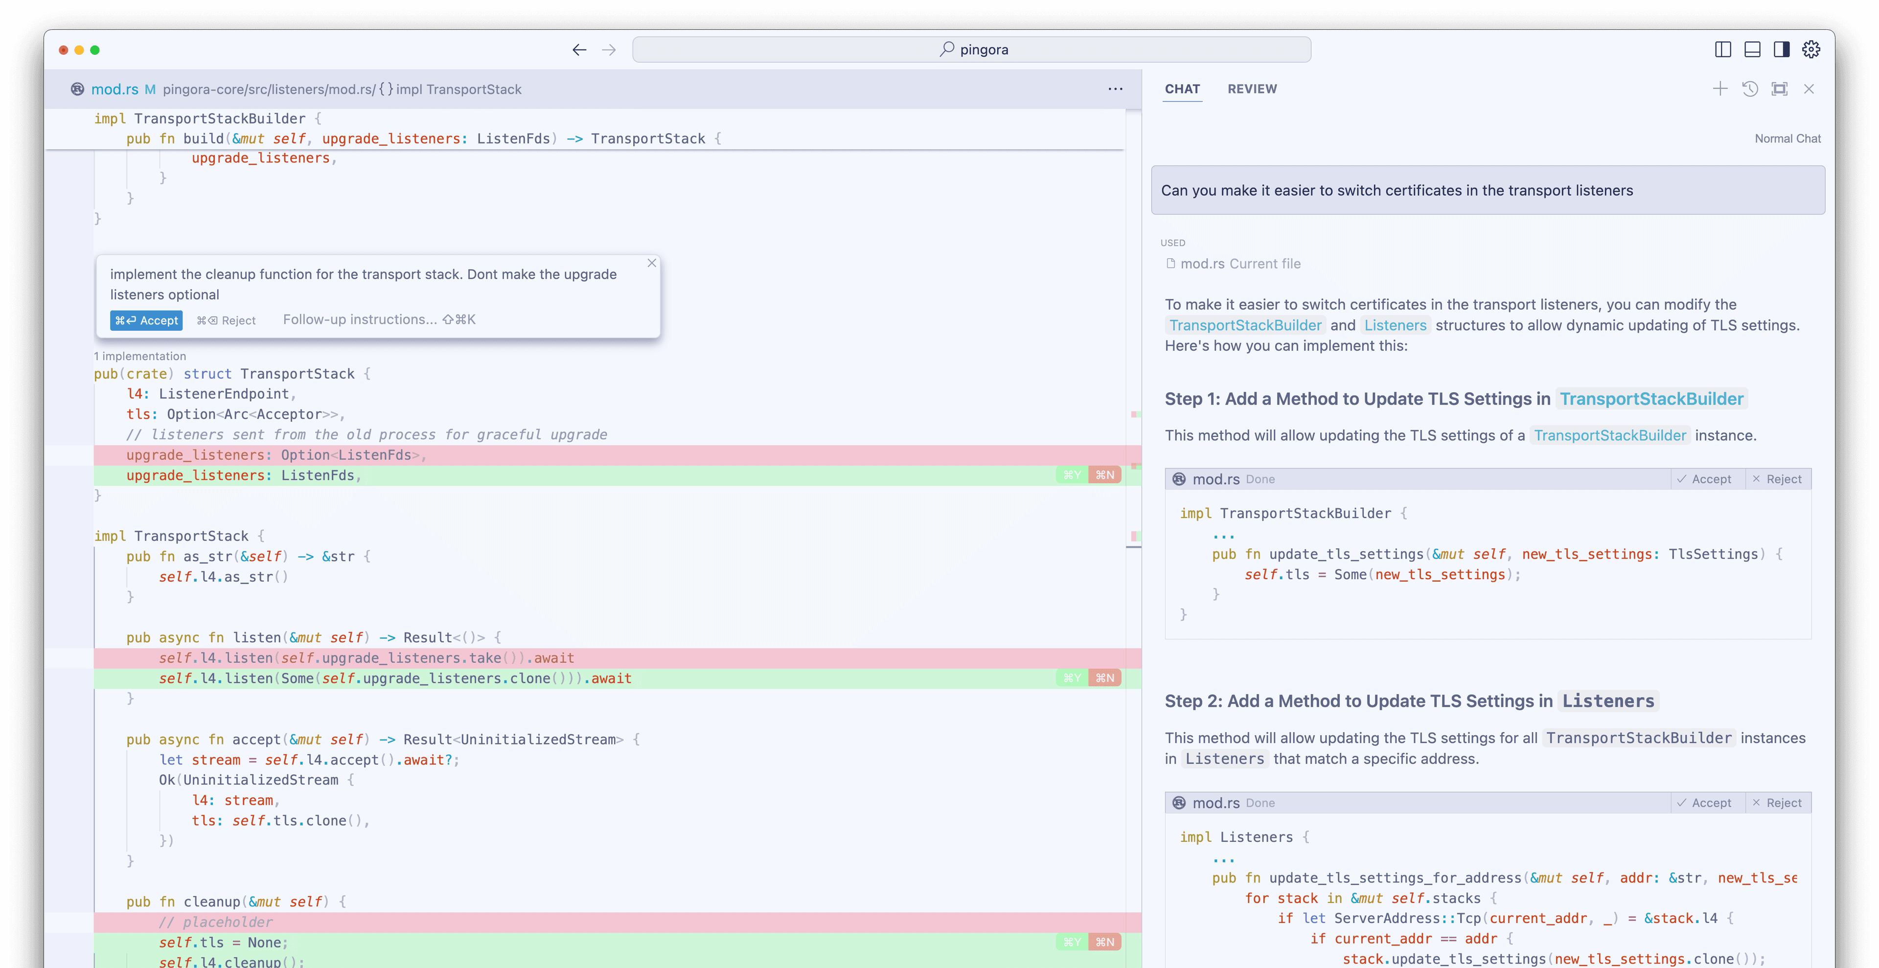Open the mod.rs Current file reference

click(1234, 264)
